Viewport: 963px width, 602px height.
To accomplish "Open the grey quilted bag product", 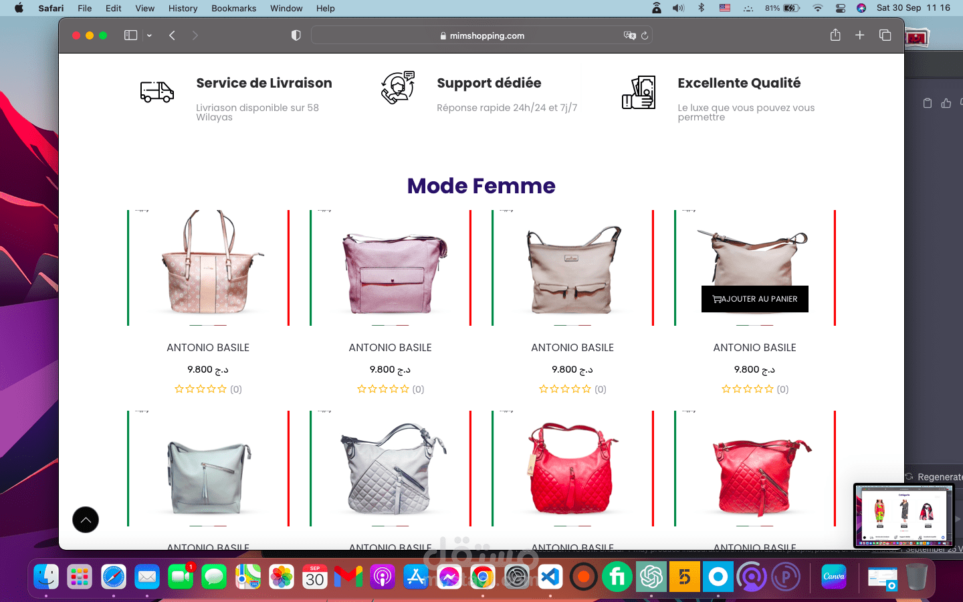I will 391,468.
